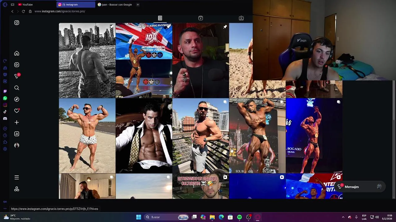The height and width of the screenshot is (222, 396).
Task: Open Opera GX history clock icon
Action: pyautogui.click(x=5, y=135)
